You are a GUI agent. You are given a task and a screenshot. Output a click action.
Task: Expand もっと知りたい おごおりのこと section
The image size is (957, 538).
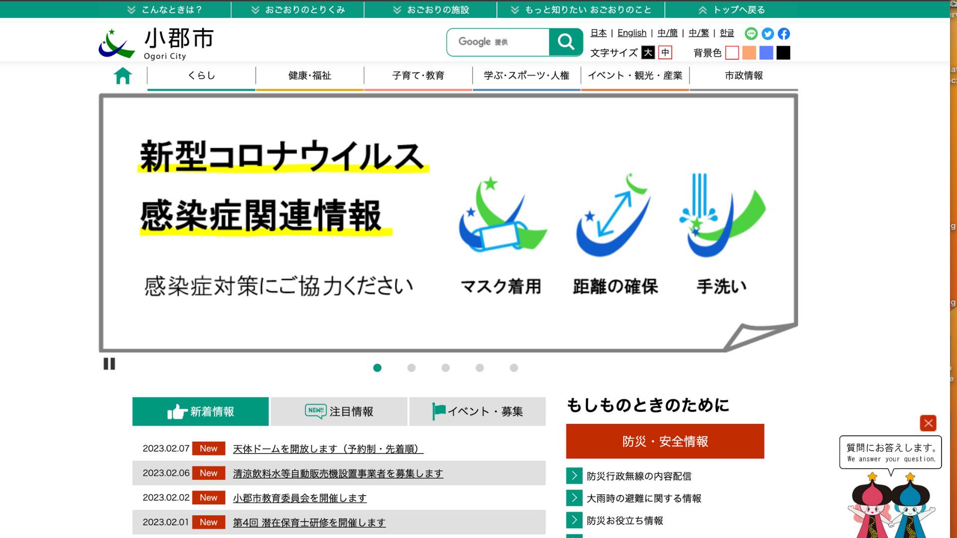click(x=581, y=9)
